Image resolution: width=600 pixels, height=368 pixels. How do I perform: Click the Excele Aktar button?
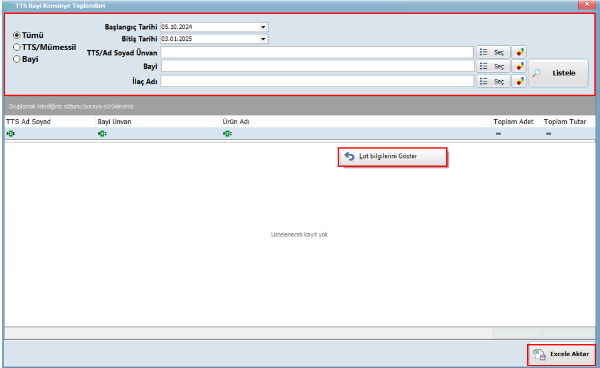coord(561,354)
